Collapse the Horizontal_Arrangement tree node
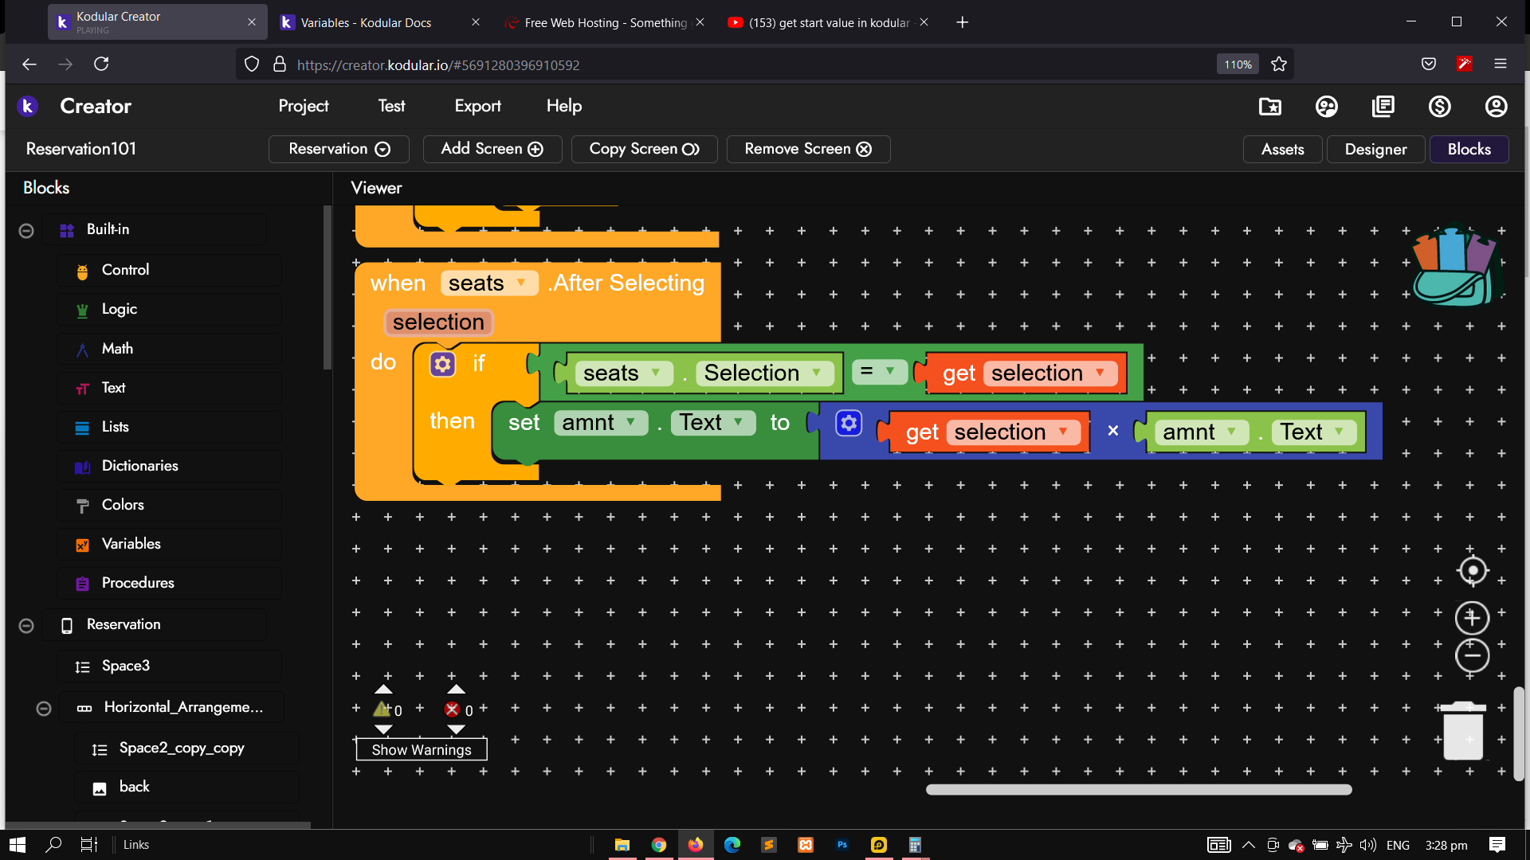Screen dimensions: 1530x860 pyautogui.click(x=44, y=708)
